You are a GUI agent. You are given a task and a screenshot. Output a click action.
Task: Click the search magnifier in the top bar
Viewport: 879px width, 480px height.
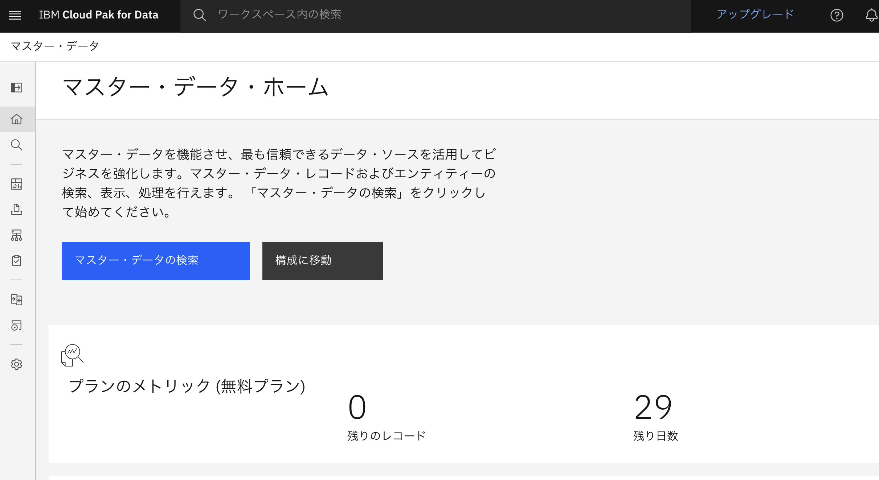200,15
